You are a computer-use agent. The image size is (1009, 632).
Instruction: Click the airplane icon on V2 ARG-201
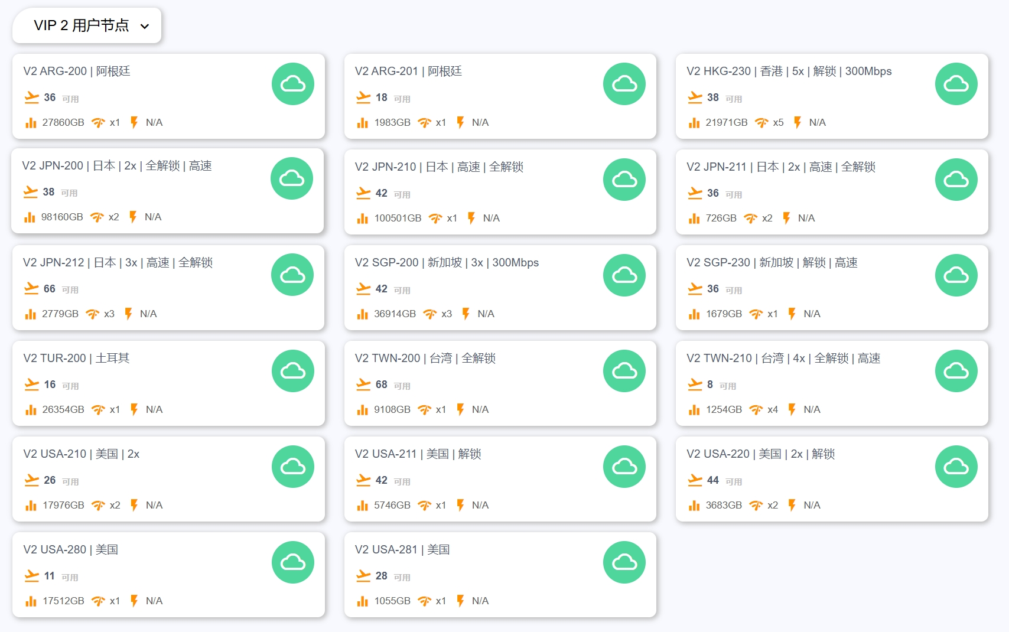(363, 97)
